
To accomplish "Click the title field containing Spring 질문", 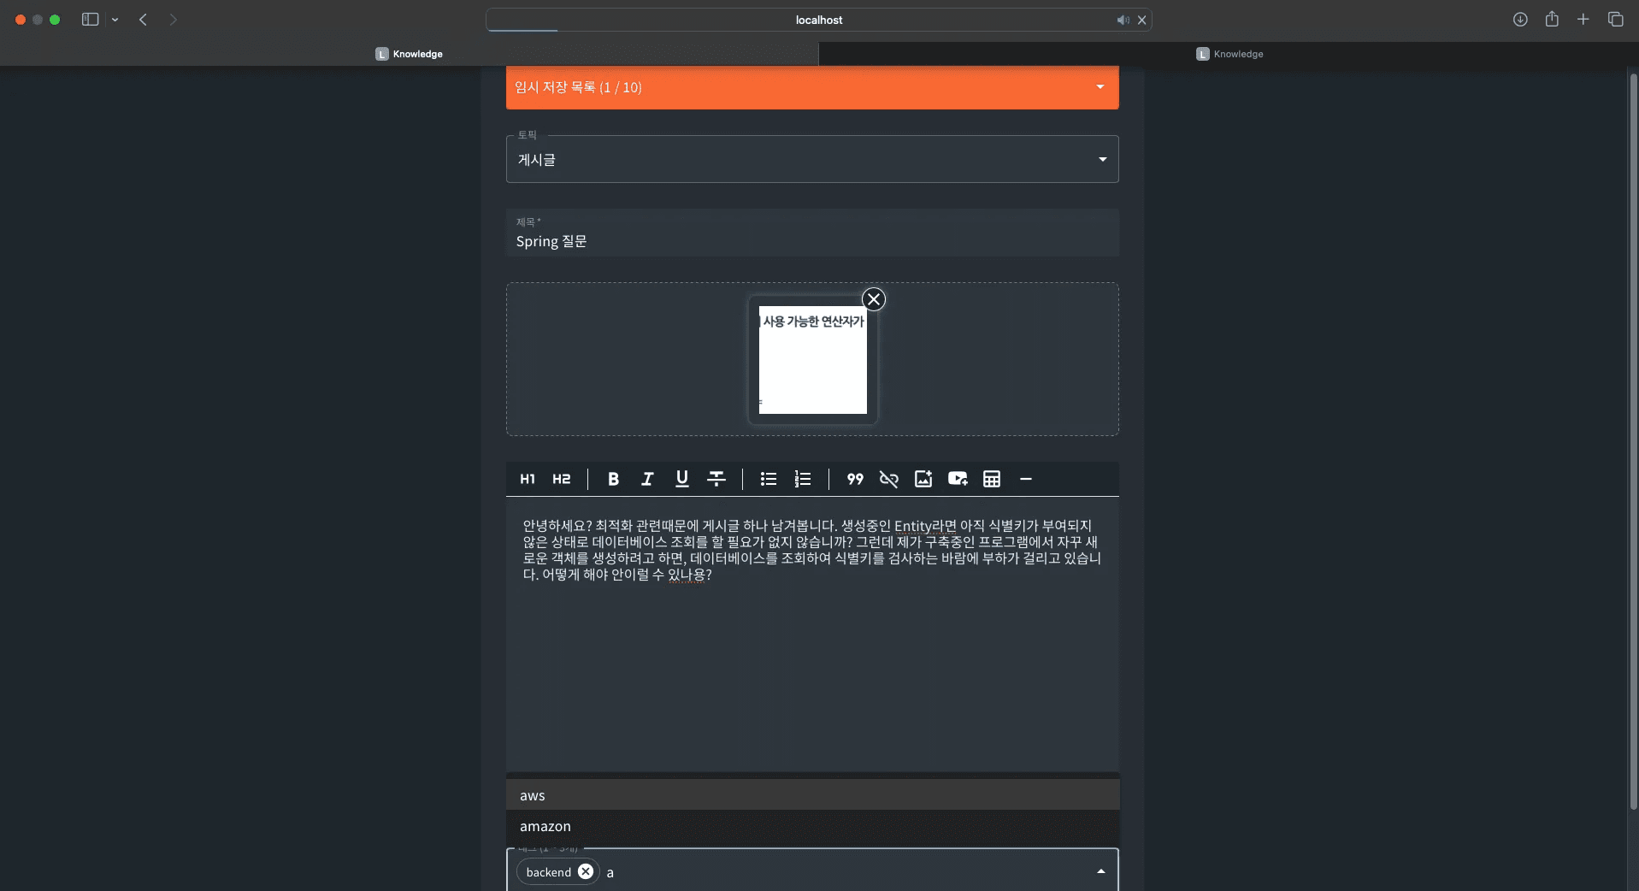I will (811, 241).
